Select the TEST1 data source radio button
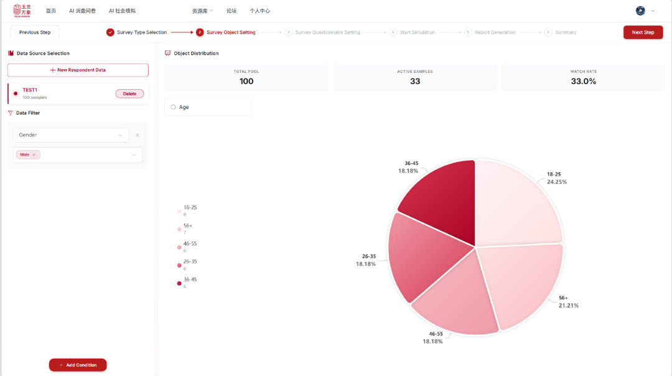The image size is (672, 376). [x=16, y=93]
